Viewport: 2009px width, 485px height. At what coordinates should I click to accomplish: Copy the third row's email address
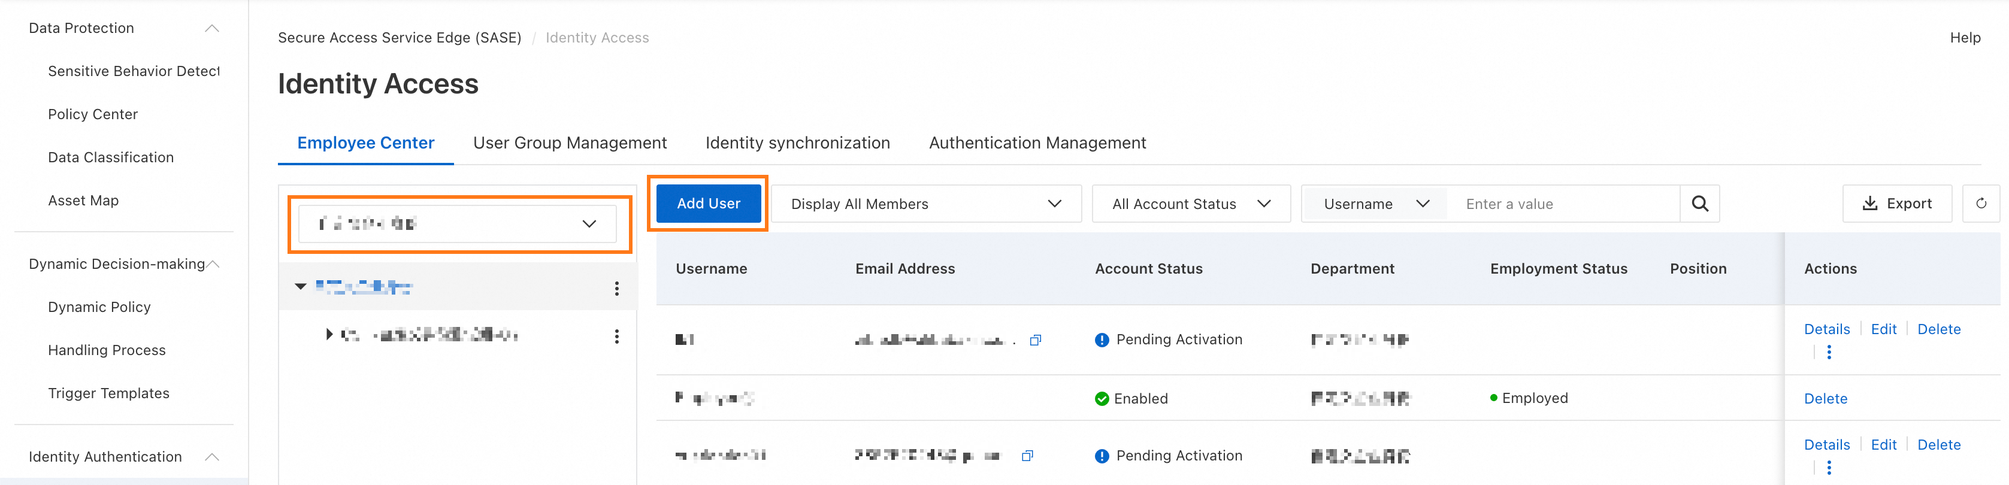[x=1027, y=456]
